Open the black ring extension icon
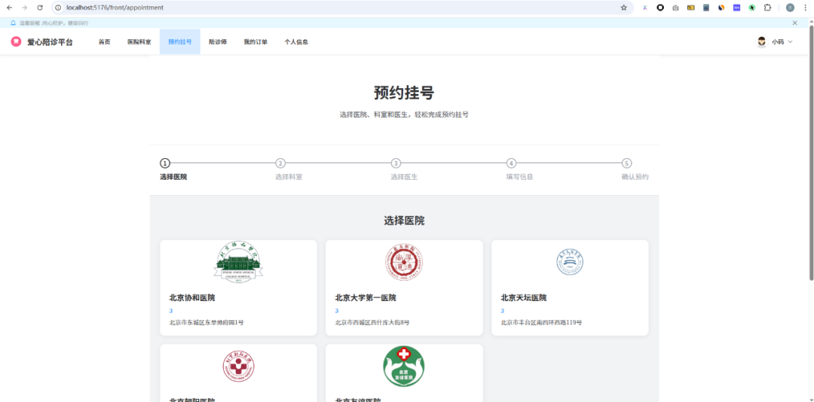 pos(660,8)
